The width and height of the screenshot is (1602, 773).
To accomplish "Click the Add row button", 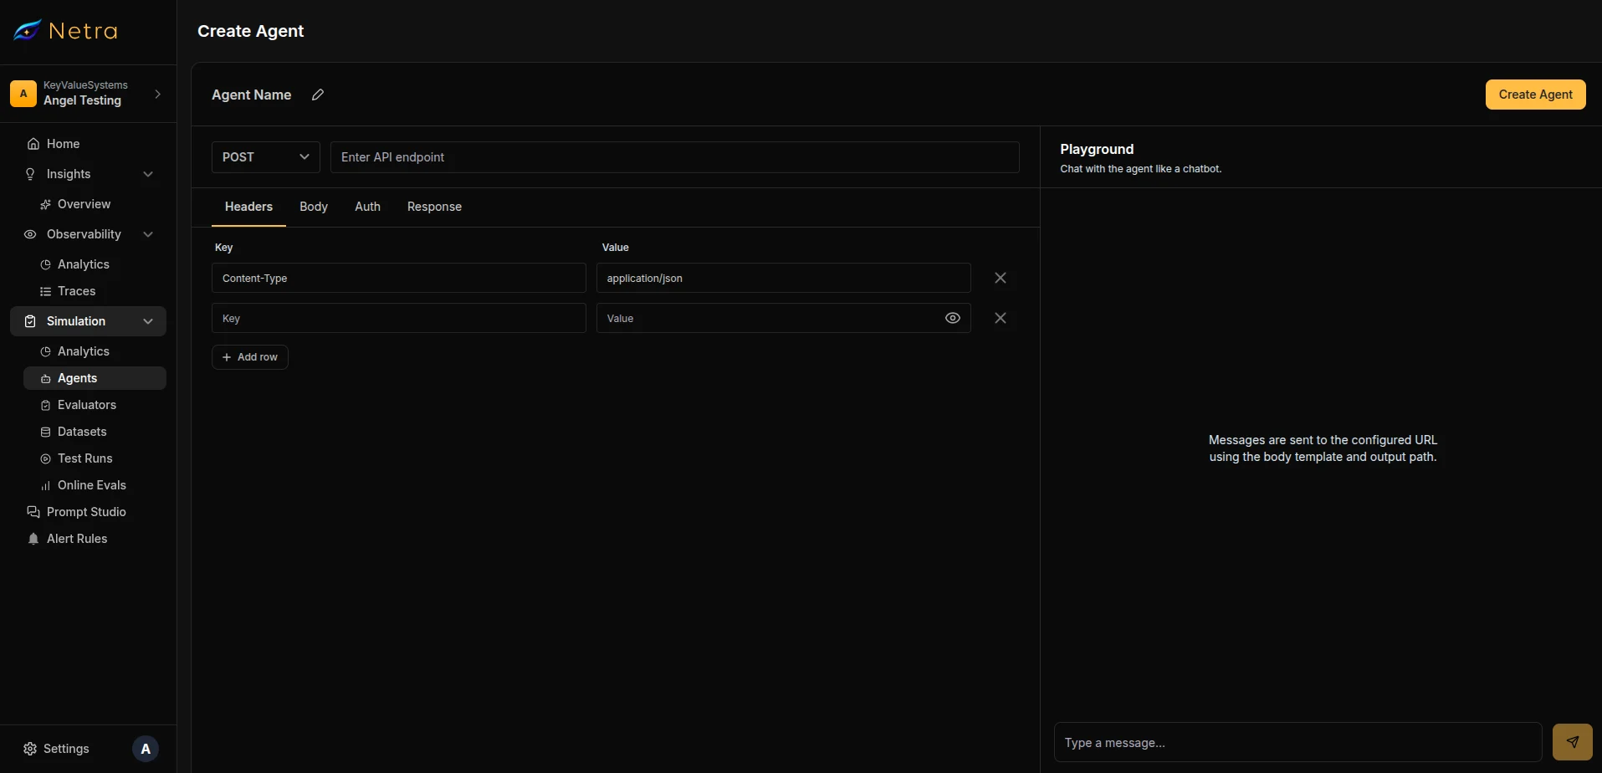I will click(250, 357).
